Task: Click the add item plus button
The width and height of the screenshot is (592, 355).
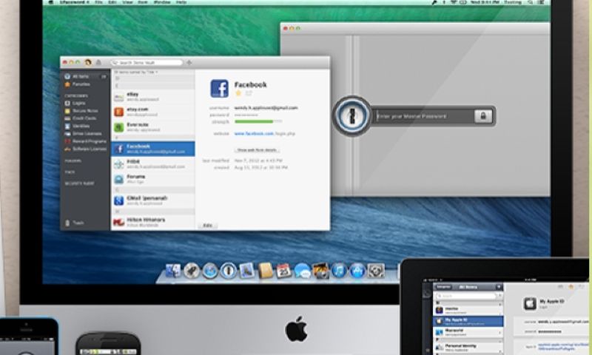Action: [189, 62]
